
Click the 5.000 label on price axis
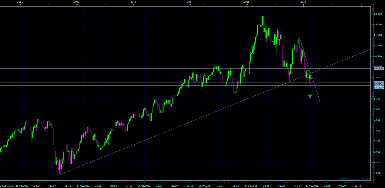[377, 173]
